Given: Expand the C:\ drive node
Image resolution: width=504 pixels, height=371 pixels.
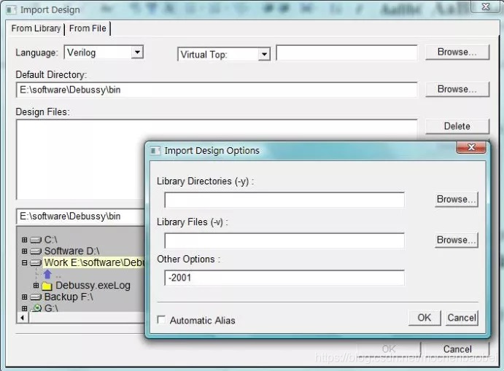Looking at the screenshot, I should pyautogui.click(x=24, y=240).
